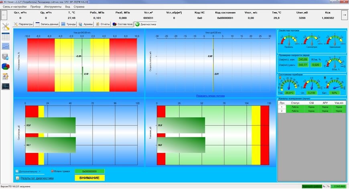349x189 pixels.
Task: Select beam 2 row status Работа
Action: pos(295,111)
